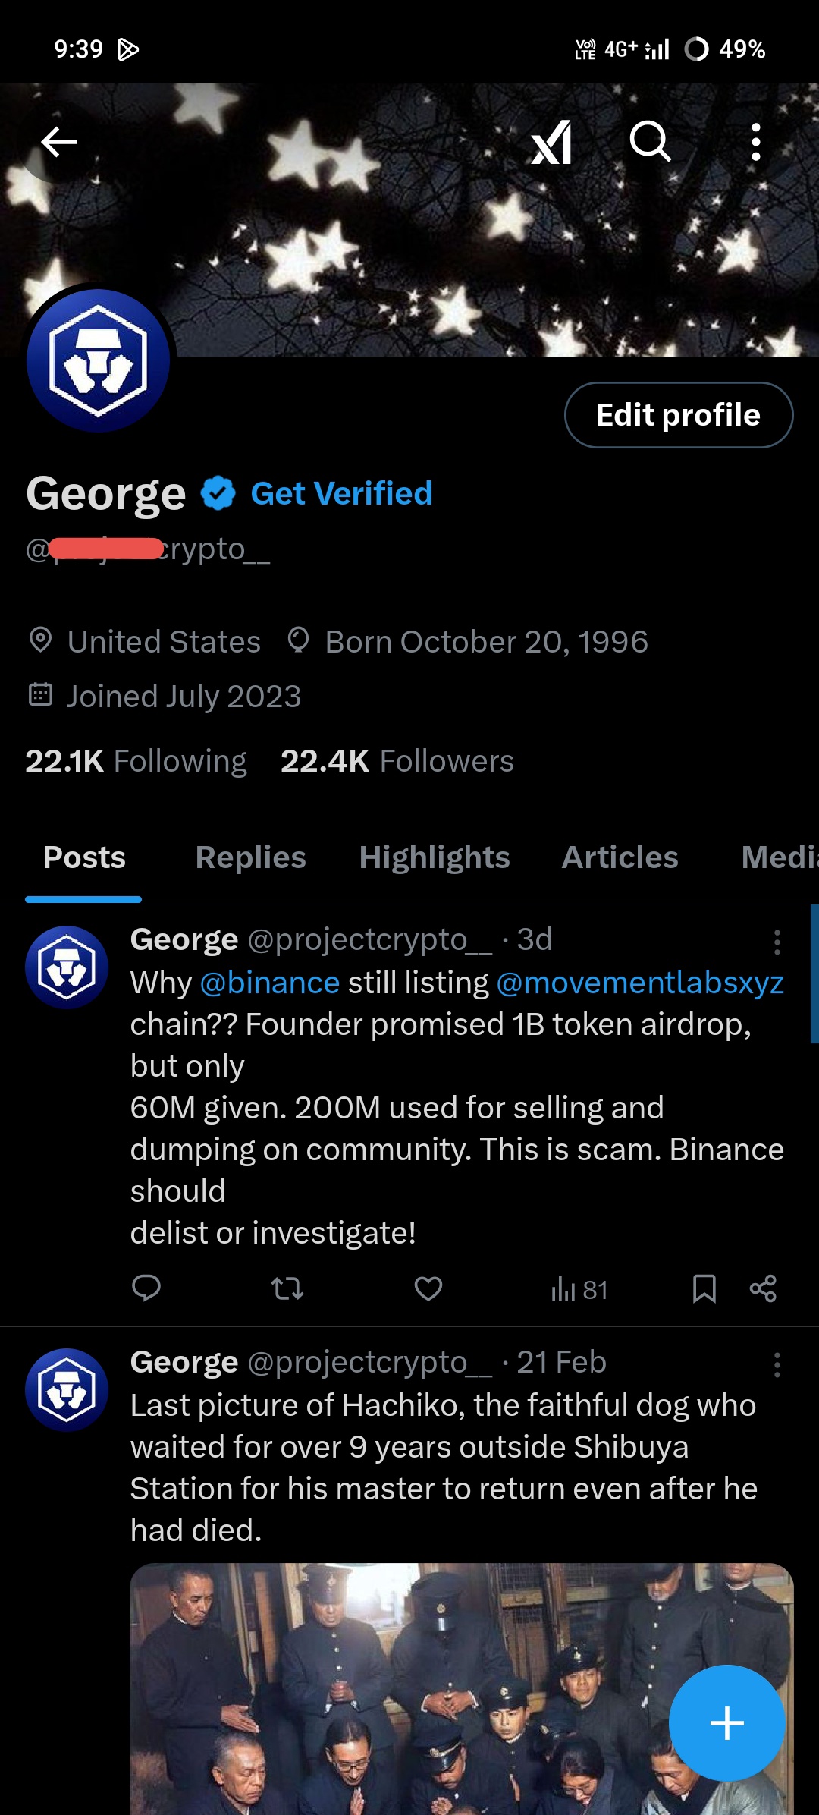Switch to the Highlights tab
This screenshot has width=819, height=1815.
[434, 857]
